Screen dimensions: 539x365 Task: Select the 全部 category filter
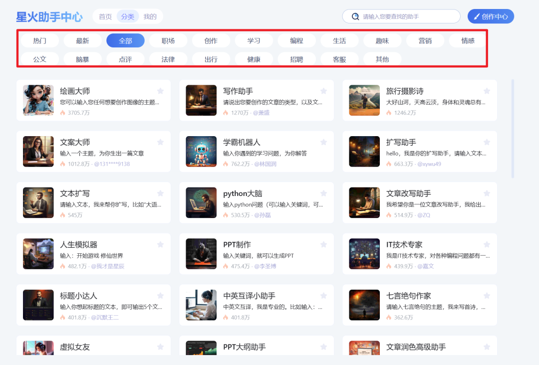click(x=125, y=41)
